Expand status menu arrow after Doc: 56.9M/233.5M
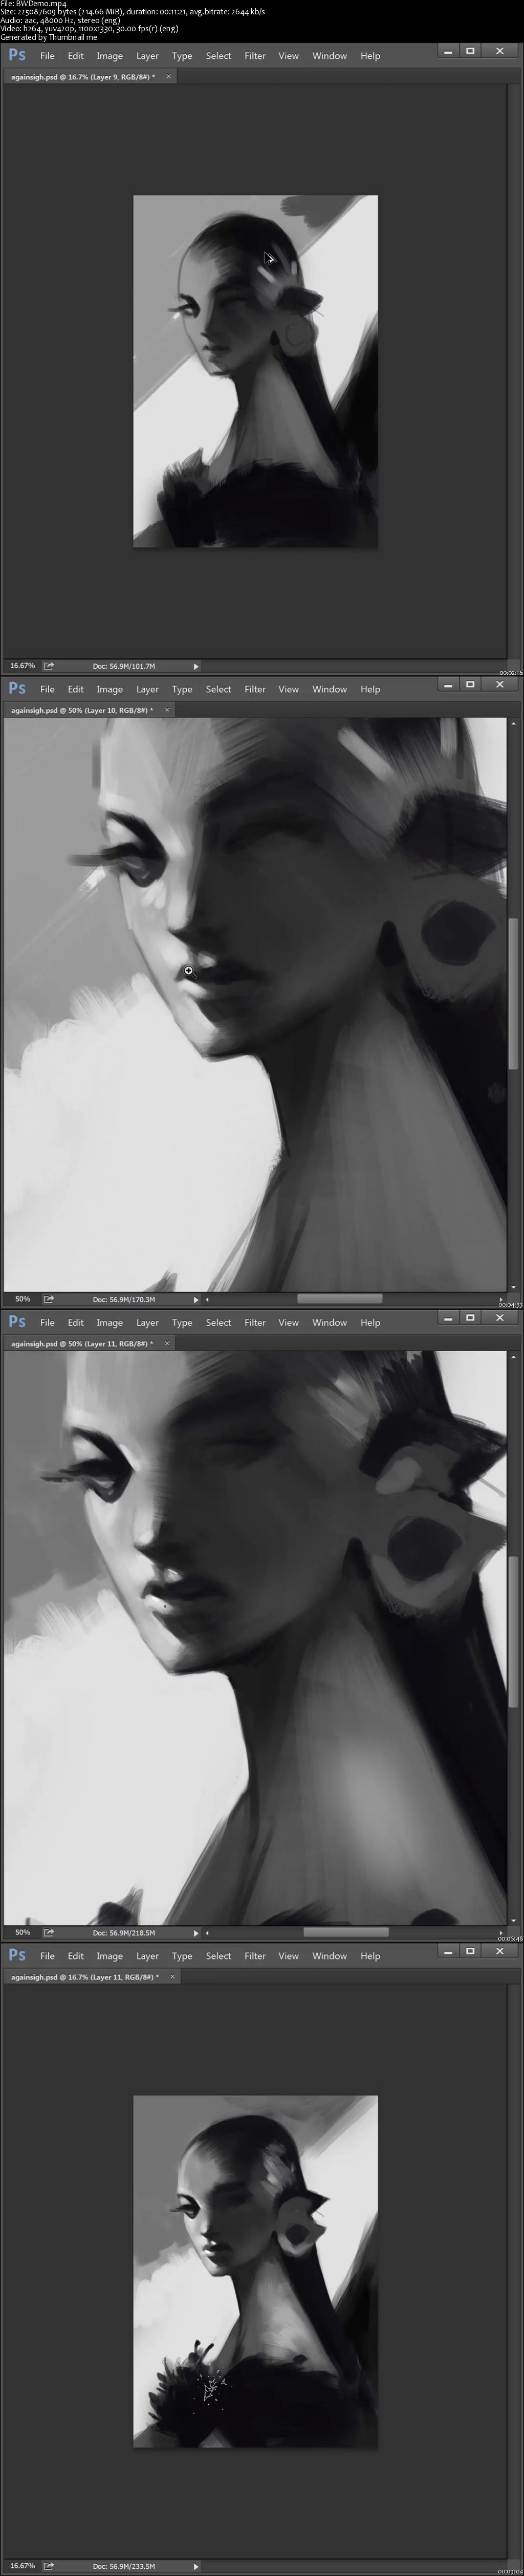 coord(196,2565)
